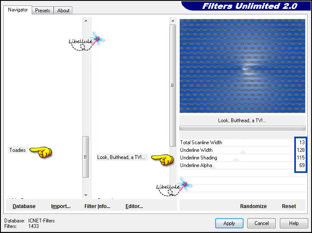
Task: Click the Underline Width value 128
Action: click(301, 150)
